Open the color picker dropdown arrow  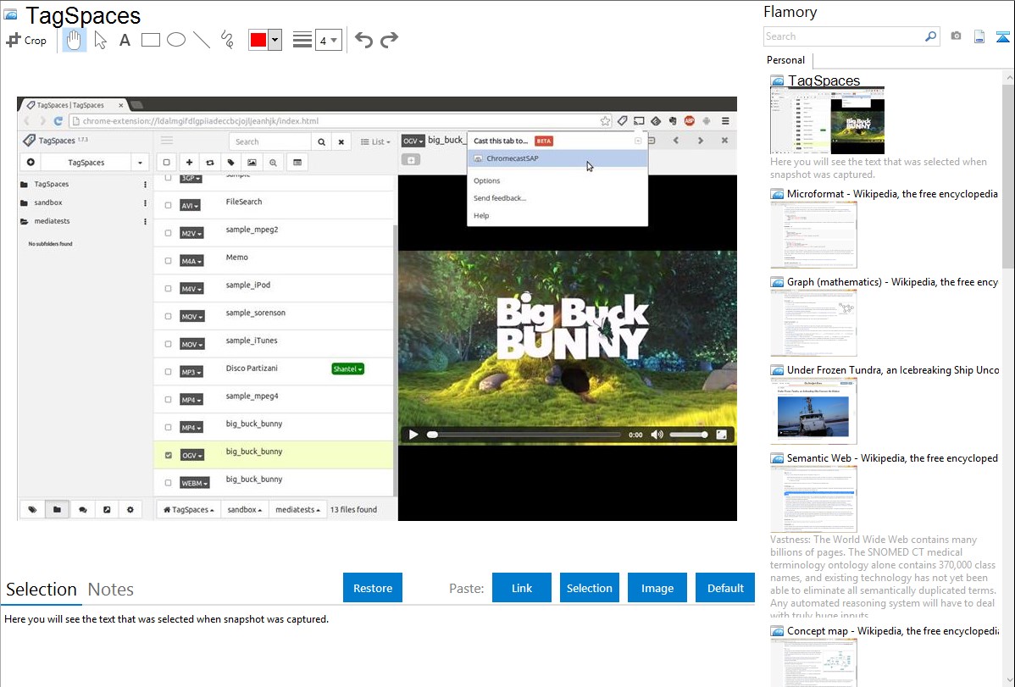click(x=275, y=40)
